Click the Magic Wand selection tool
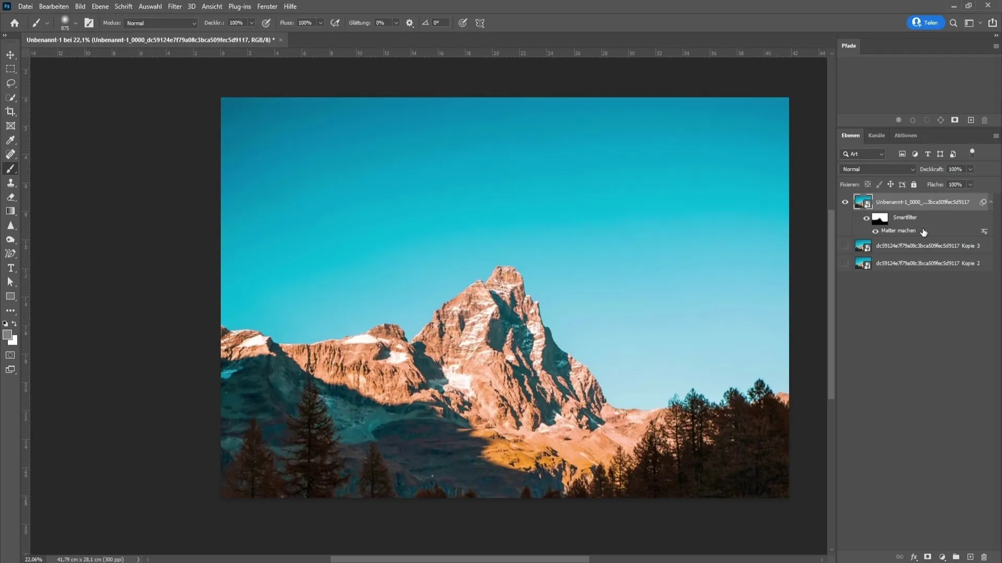Viewport: 1002px width, 563px height. (x=10, y=97)
